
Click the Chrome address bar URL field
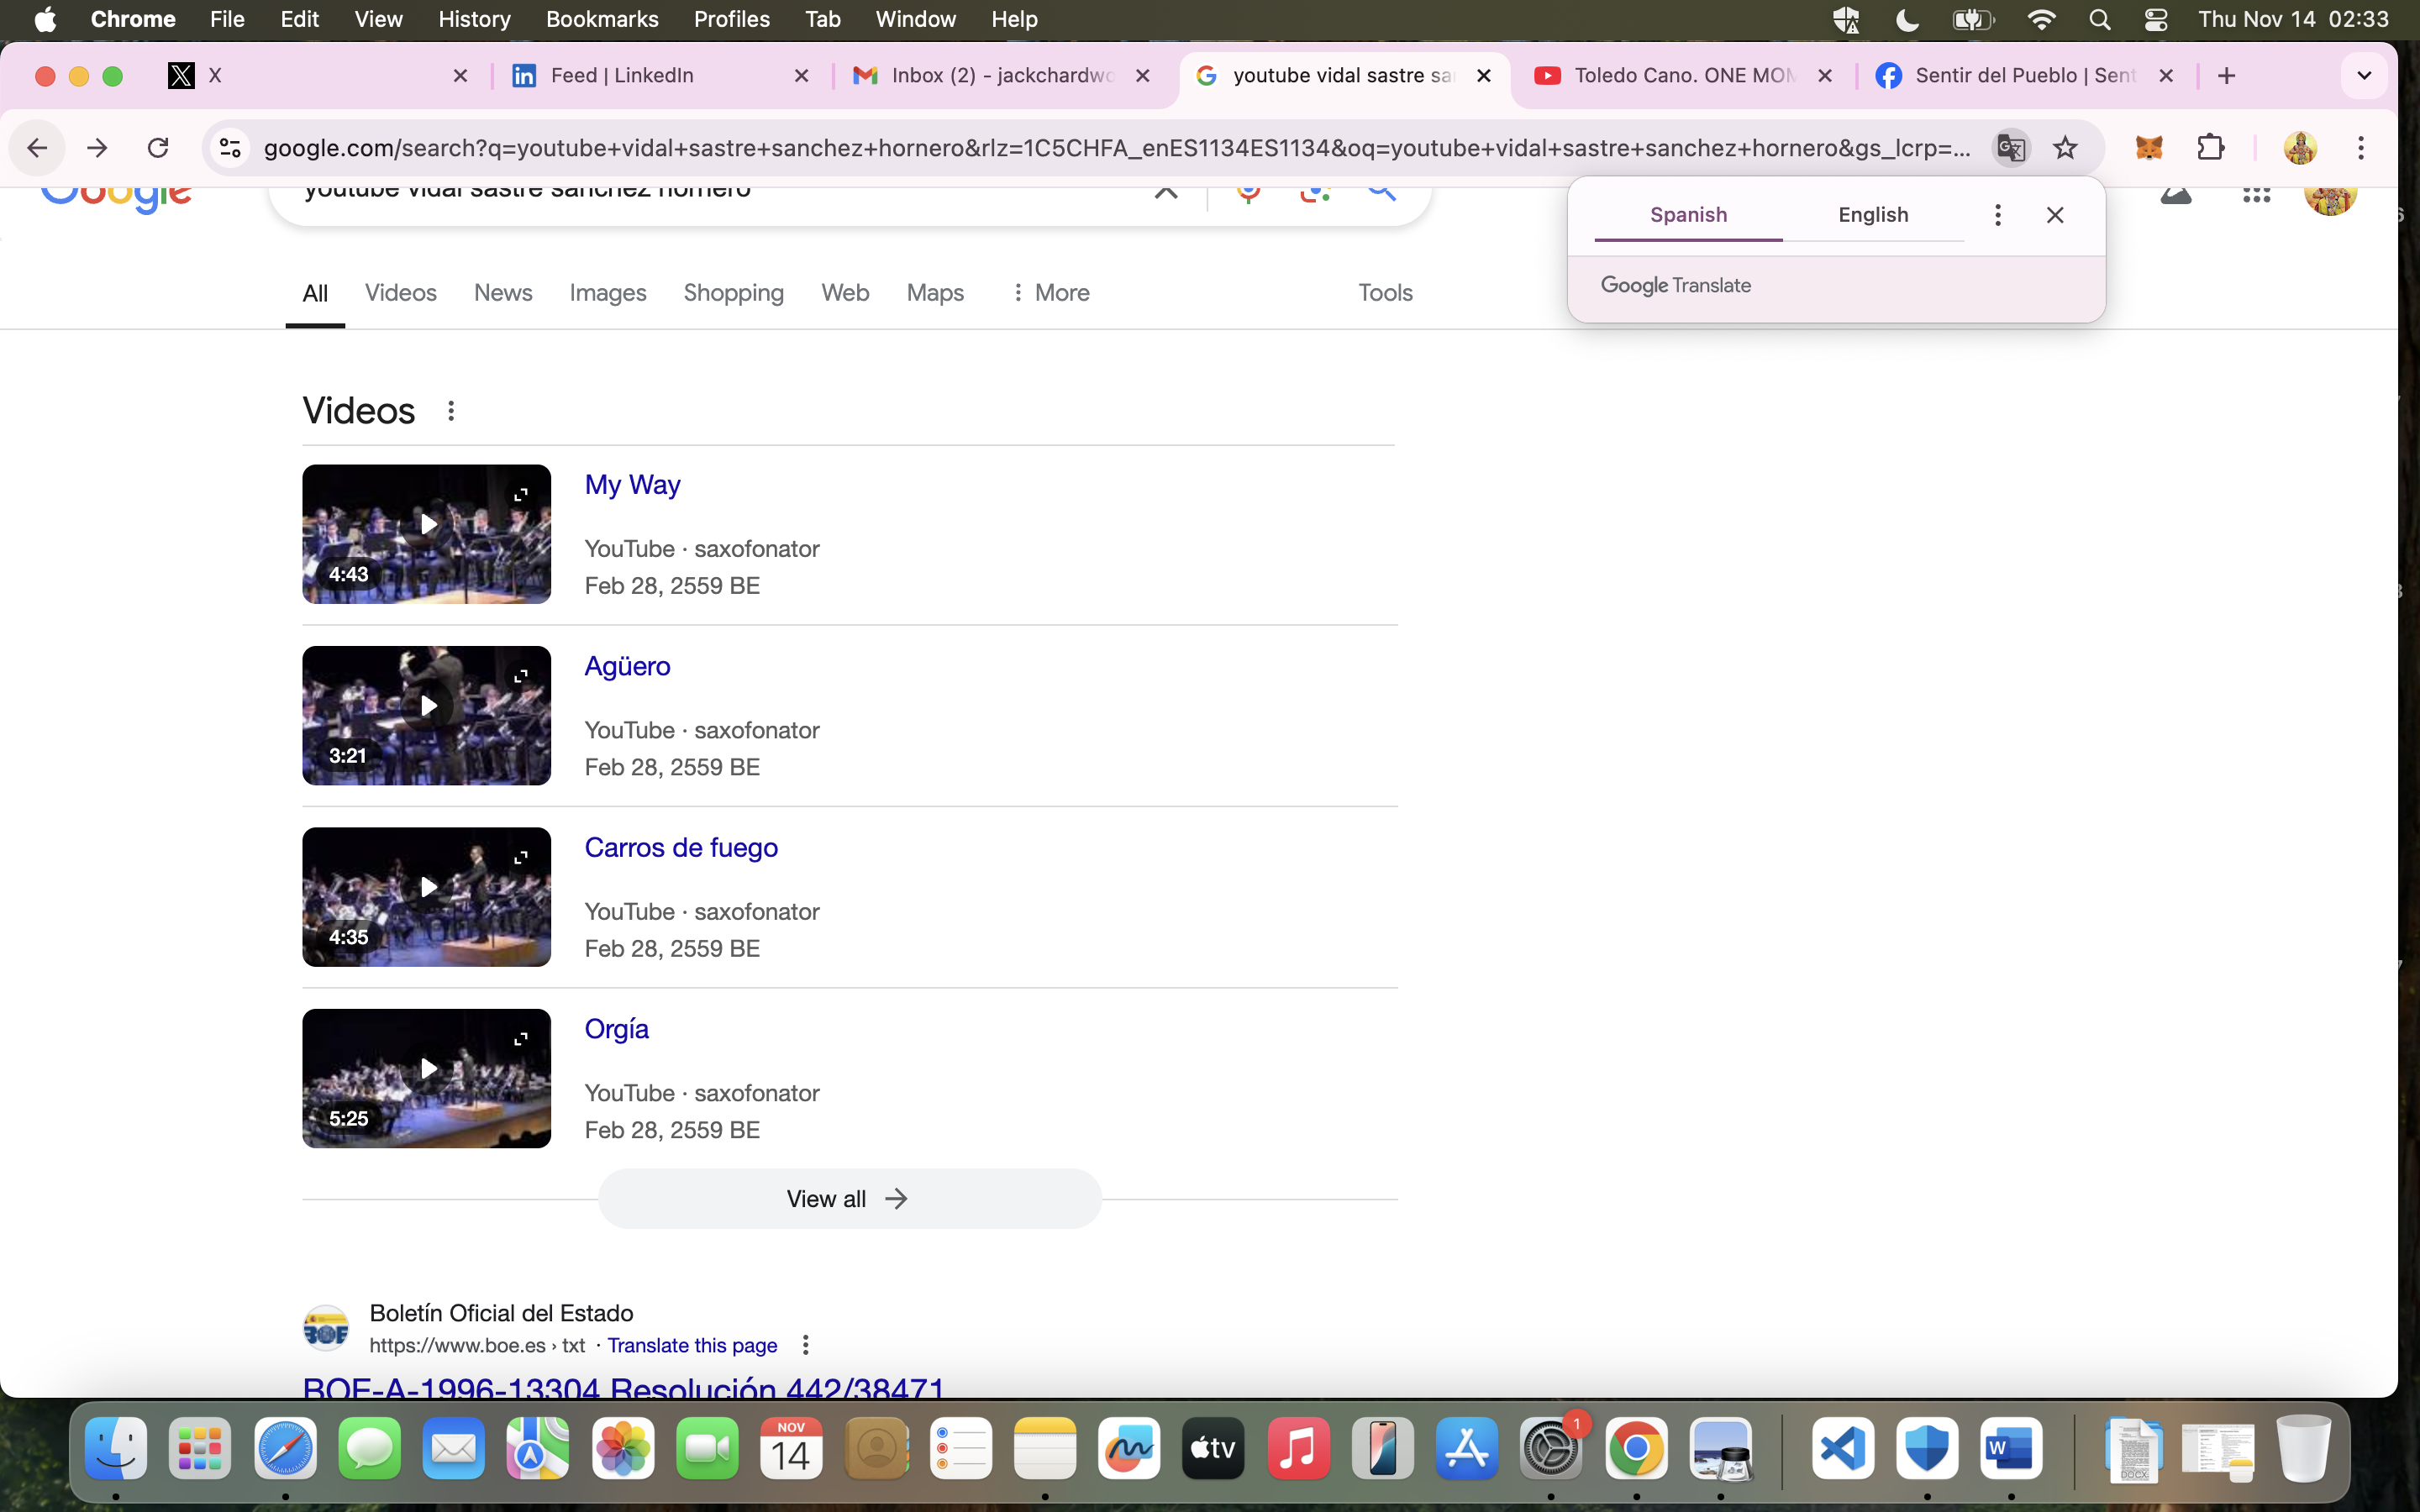click(x=1116, y=148)
